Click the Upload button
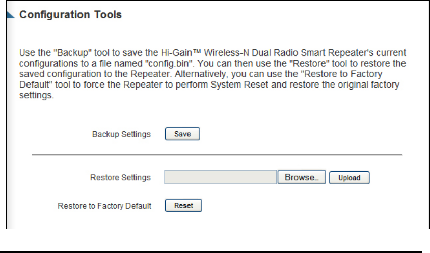The height and width of the screenshot is (253, 430). point(349,178)
